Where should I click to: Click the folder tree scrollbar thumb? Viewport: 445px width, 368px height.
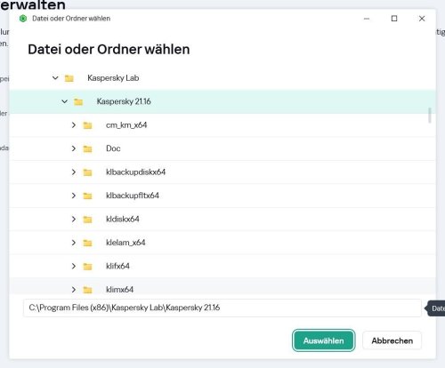click(x=430, y=116)
